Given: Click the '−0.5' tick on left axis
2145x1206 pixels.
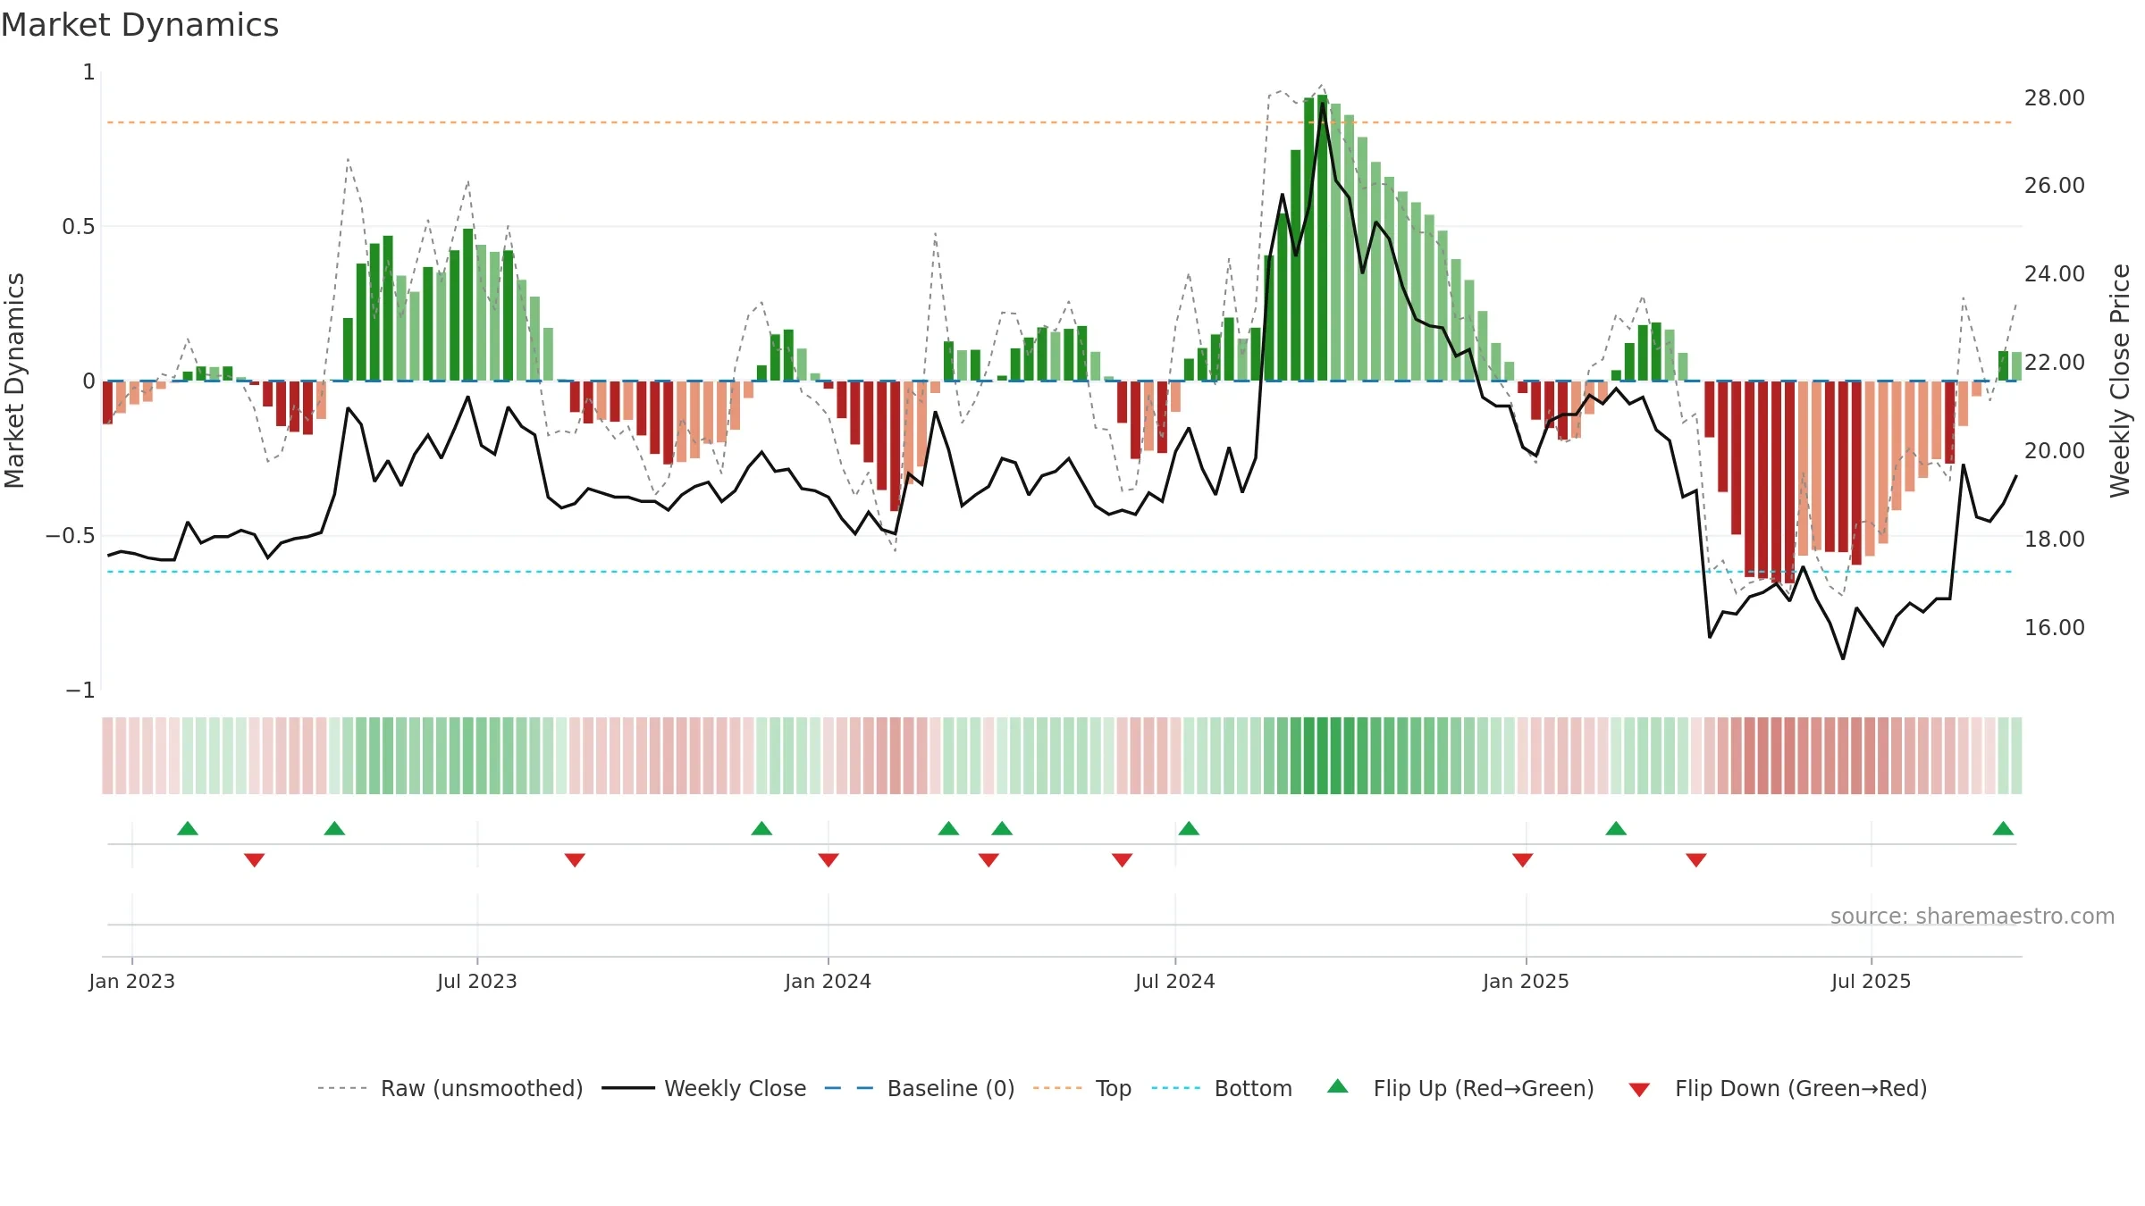Looking at the screenshot, I should click(71, 536).
